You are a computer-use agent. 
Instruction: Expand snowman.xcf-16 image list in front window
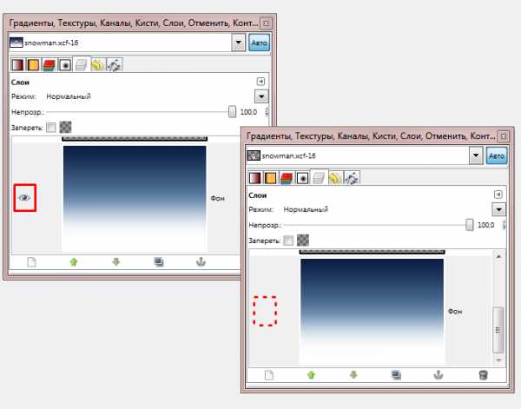pos(476,155)
